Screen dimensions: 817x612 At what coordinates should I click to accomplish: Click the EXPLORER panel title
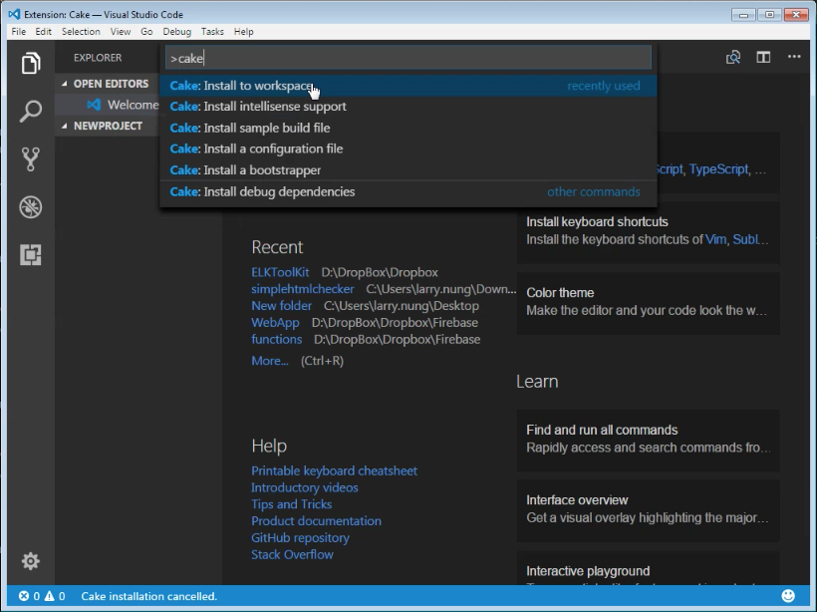(x=98, y=58)
